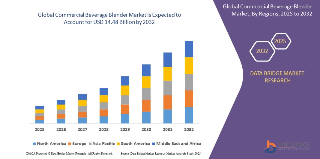
Task: Click the 2025 x-axis year label
Action: click(x=40, y=129)
